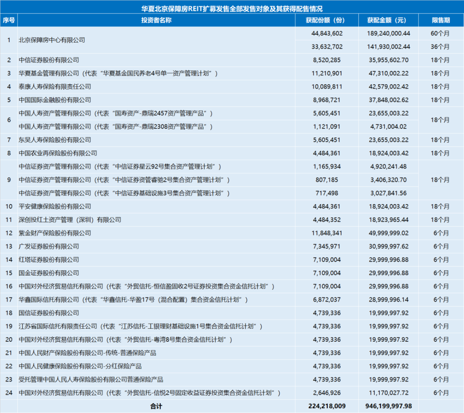Click investor 中国农业再保险股份有限公司
The height and width of the screenshot is (413, 464).
coord(58,153)
